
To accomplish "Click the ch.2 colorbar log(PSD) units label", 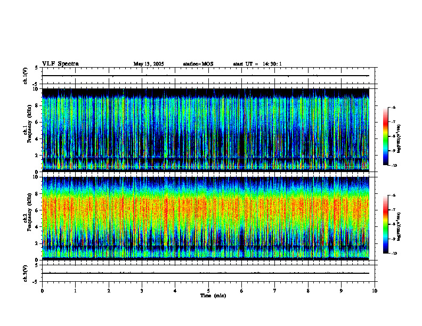I will click(399, 227).
